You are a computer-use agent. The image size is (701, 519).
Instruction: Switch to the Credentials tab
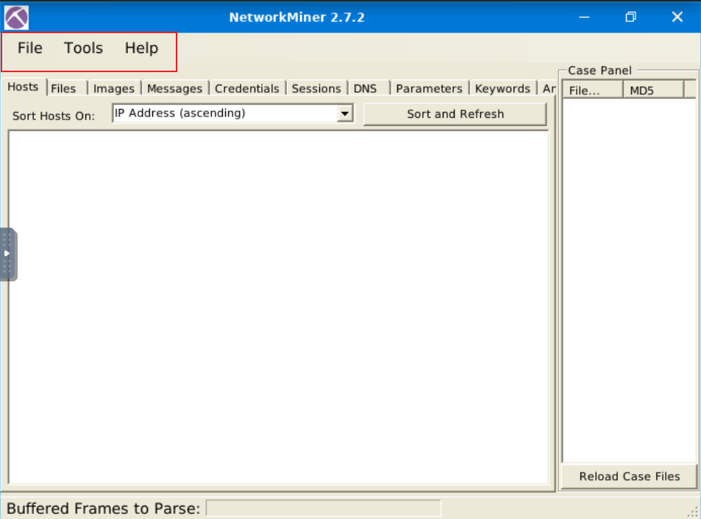coord(247,88)
